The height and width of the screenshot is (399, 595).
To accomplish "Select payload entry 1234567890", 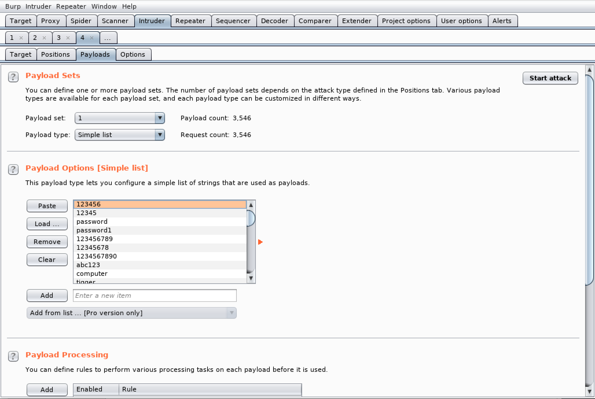I will 160,256.
